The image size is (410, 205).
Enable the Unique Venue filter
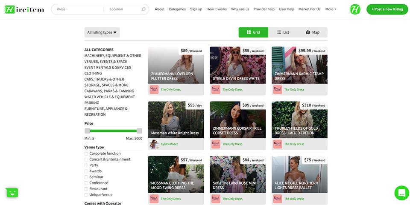click(x=86, y=195)
